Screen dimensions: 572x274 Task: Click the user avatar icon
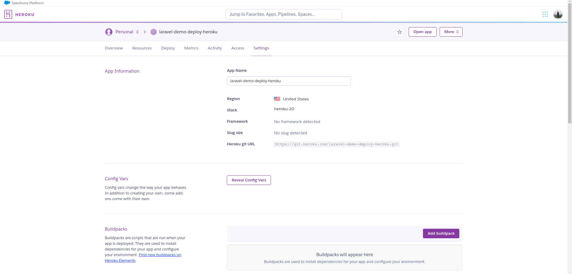(x=558, y=14)
